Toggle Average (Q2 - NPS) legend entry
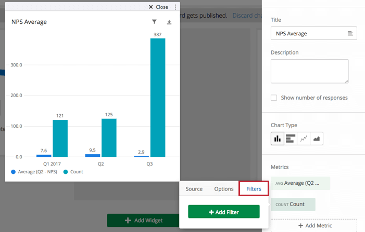Screen dimensions: 365x232 [34, 172]
